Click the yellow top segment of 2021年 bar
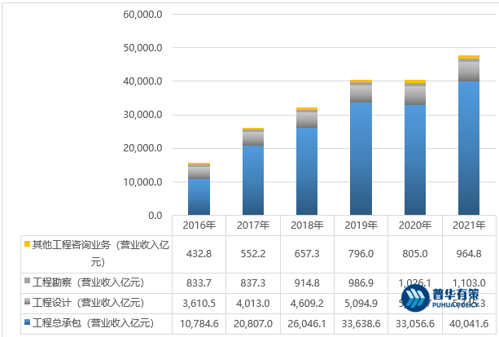 click(468, 57)
